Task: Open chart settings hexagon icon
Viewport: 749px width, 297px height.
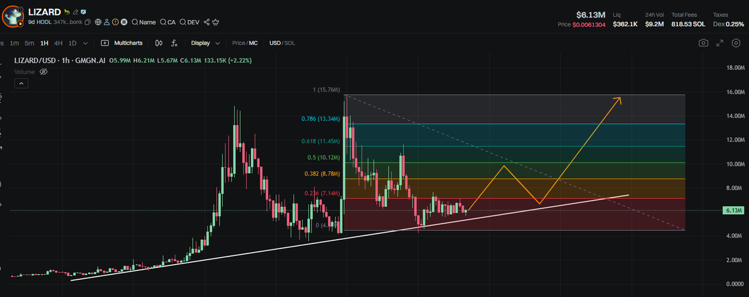Action: tap(735, 43)
